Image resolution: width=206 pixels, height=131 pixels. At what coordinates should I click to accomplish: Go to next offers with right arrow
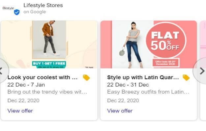[202, 71]
